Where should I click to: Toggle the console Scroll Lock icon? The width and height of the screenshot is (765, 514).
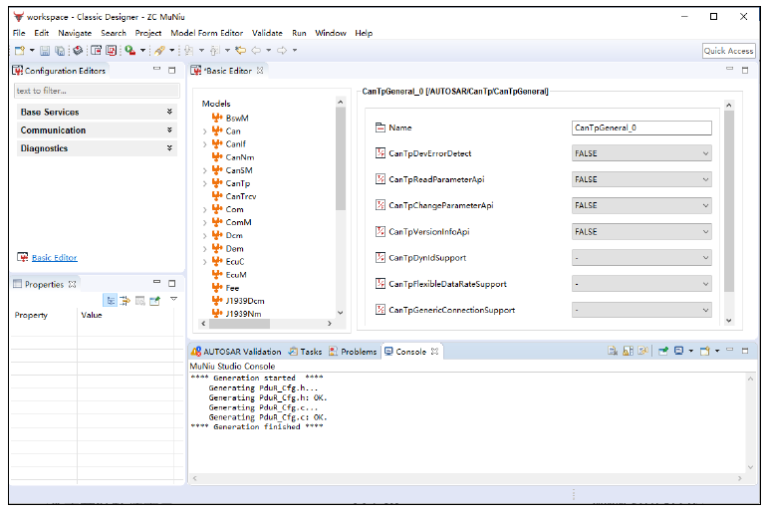tap(628, 351)
